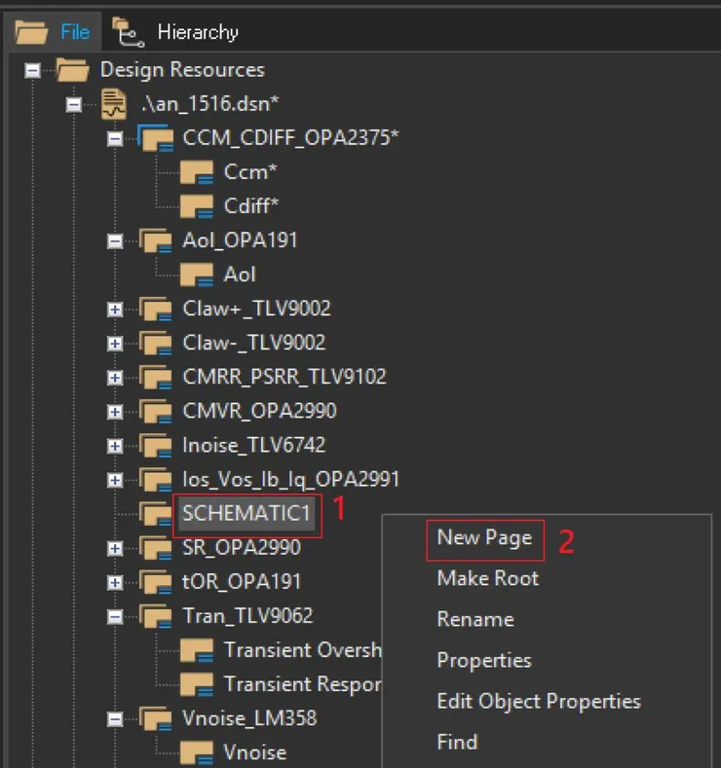Screen dimensions: 721x768
Task: Collapse the CCM_CDIFF_OPA2375 node
Action: [x=115, y=138]
